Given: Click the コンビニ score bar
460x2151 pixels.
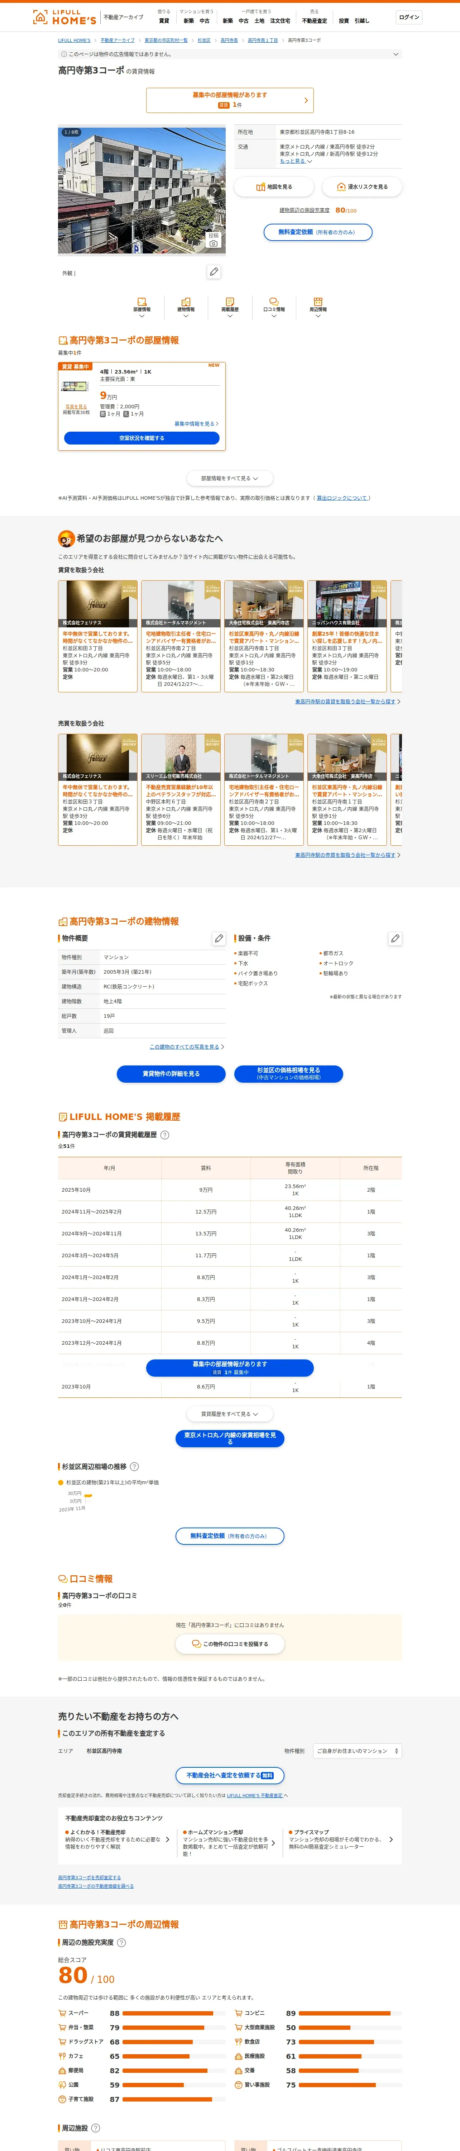Looking at the screenshot, I should pyautogui.click(x=351, y=2013).
